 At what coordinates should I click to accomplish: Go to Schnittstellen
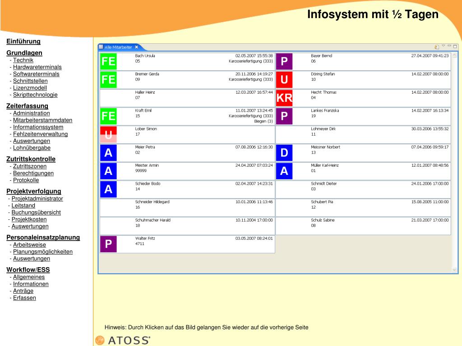(30, 81)
